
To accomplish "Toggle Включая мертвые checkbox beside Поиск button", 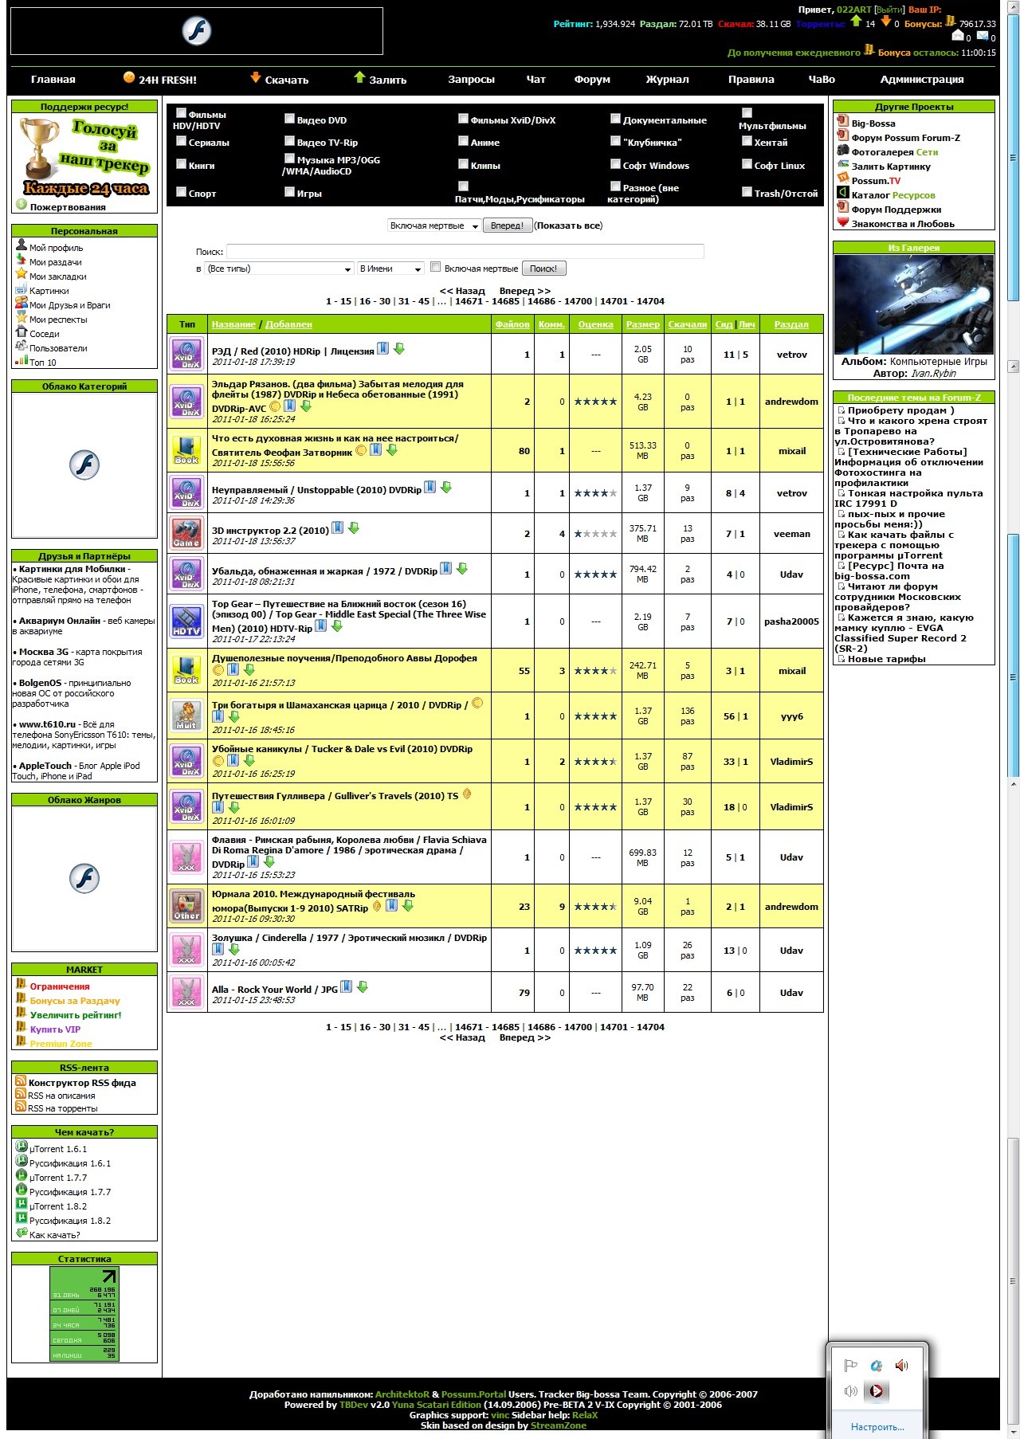I will (435, 267).
